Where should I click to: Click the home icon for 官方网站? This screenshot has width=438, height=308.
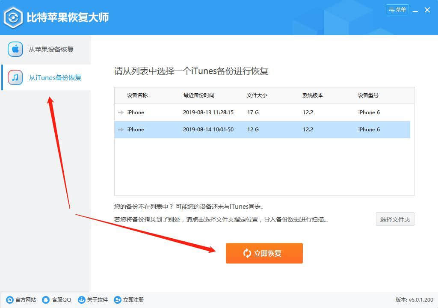[x=10, y=300]
